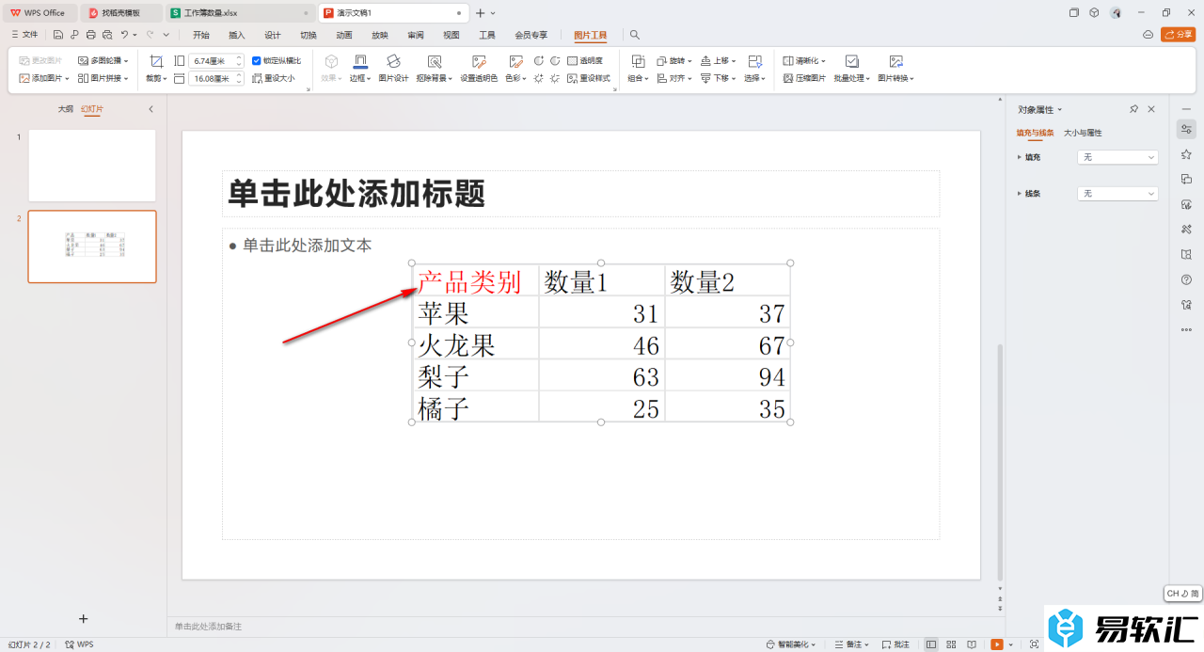Open the Rotate dropdown
Screen dimensions: 1204x652
click(674, 60)
